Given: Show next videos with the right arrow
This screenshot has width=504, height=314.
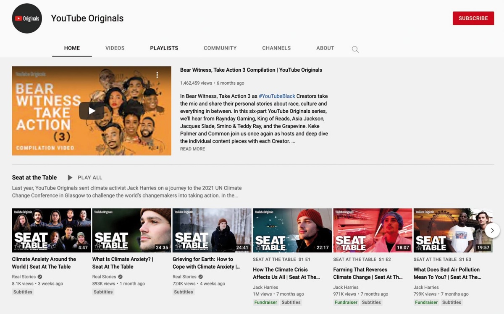Looking at the screenshot, I should pyautogui.click(x=492, y=230).
